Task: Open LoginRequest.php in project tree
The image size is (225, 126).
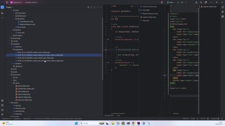Action: coord(26,21)
